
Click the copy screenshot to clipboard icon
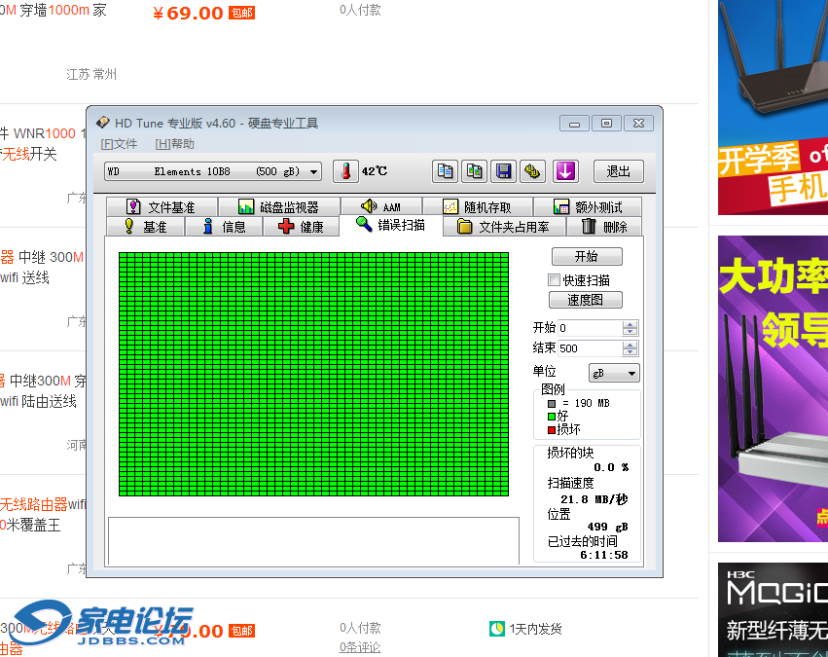click(474, 171)
